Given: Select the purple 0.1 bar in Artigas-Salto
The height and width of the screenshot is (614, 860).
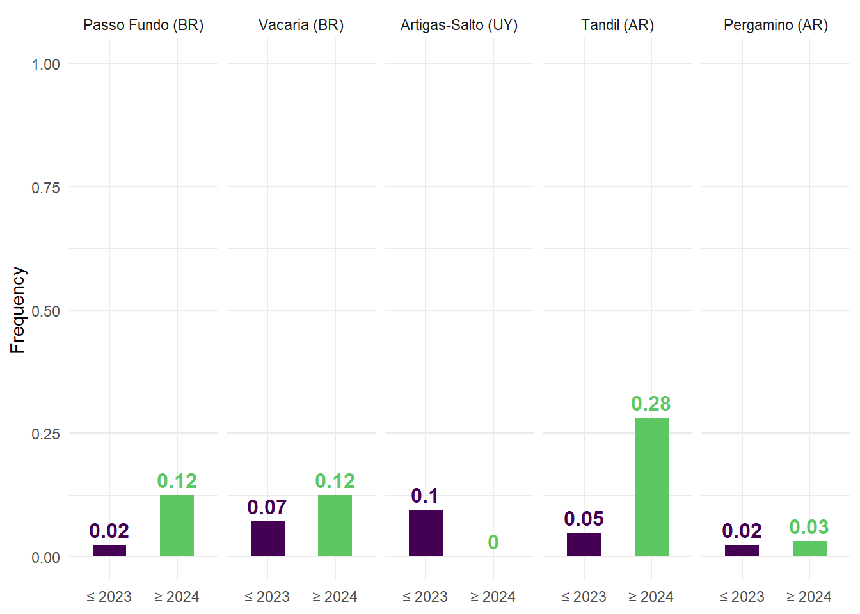Looking at the screenshot, I should [x=426, y=533].
